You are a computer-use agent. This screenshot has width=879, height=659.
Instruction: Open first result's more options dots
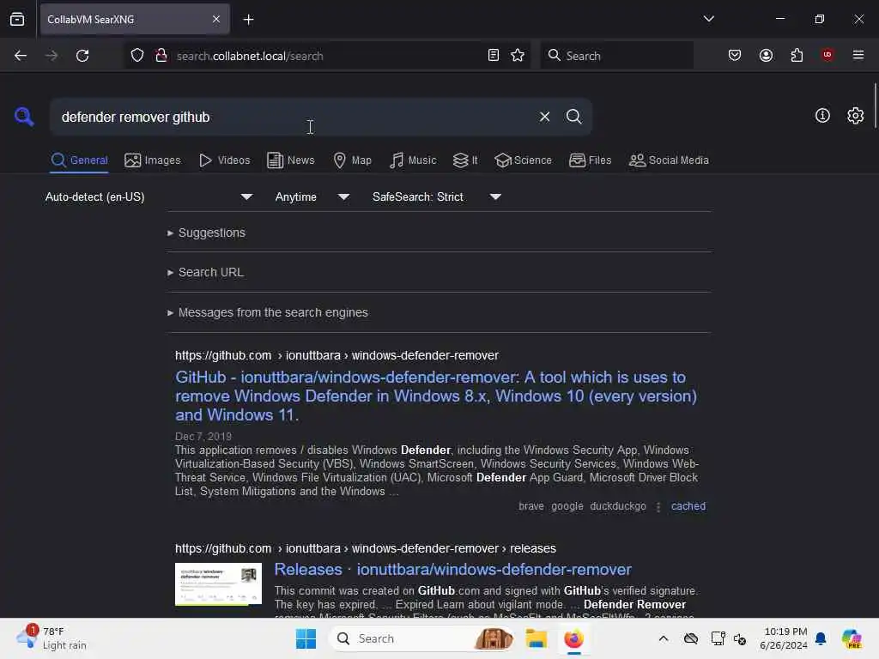pyautogui.click(x=658, y=506)
